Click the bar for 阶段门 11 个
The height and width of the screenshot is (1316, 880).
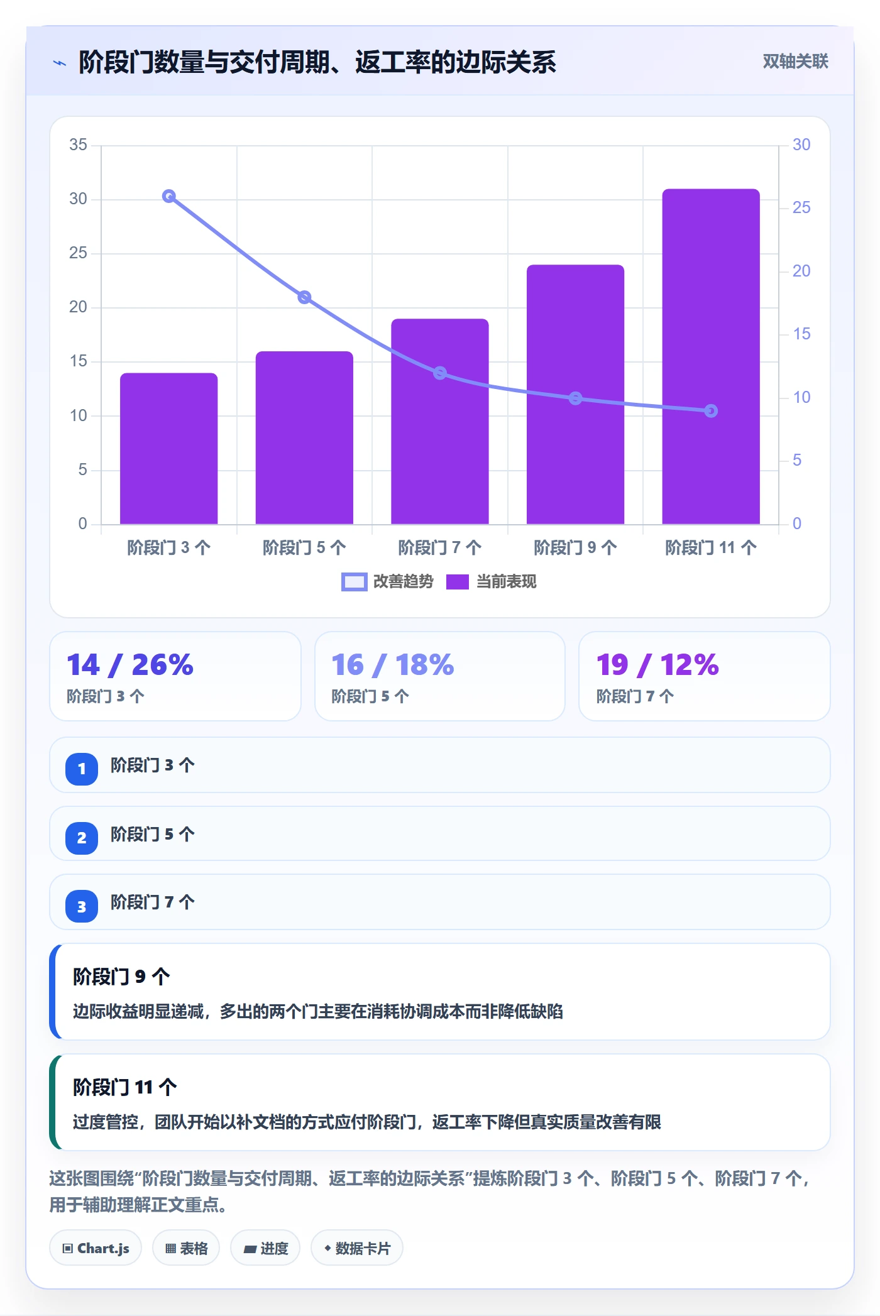pyautogui.click(x=711, y=356)
